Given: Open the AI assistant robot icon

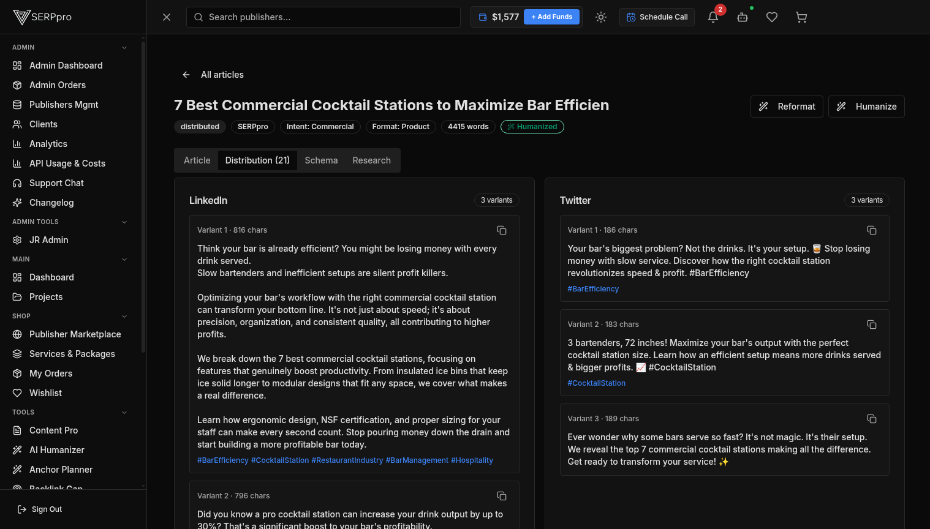Looking at the screenshot, I should pyautogui.click(x=742, y=17).
